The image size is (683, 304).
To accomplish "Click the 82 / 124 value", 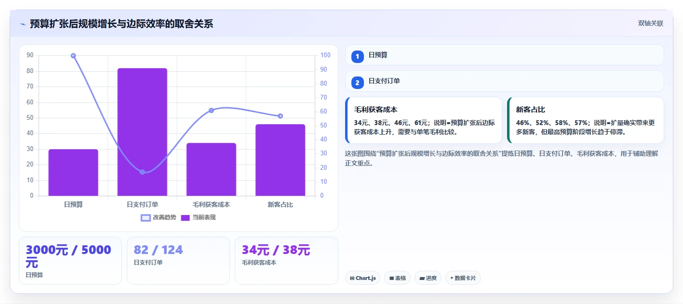I will point(158,250).
